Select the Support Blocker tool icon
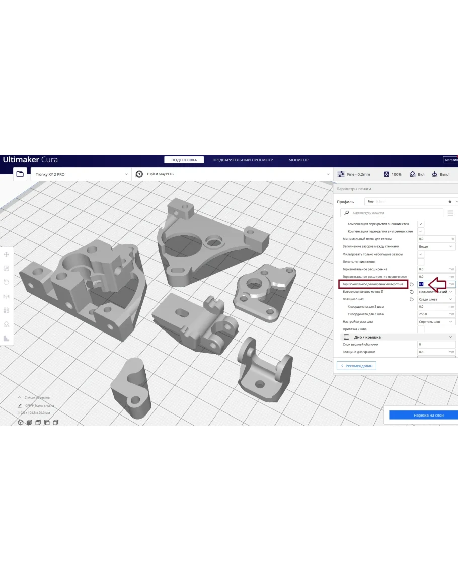This screenshot has height=581, width=458. click(7, 324)
